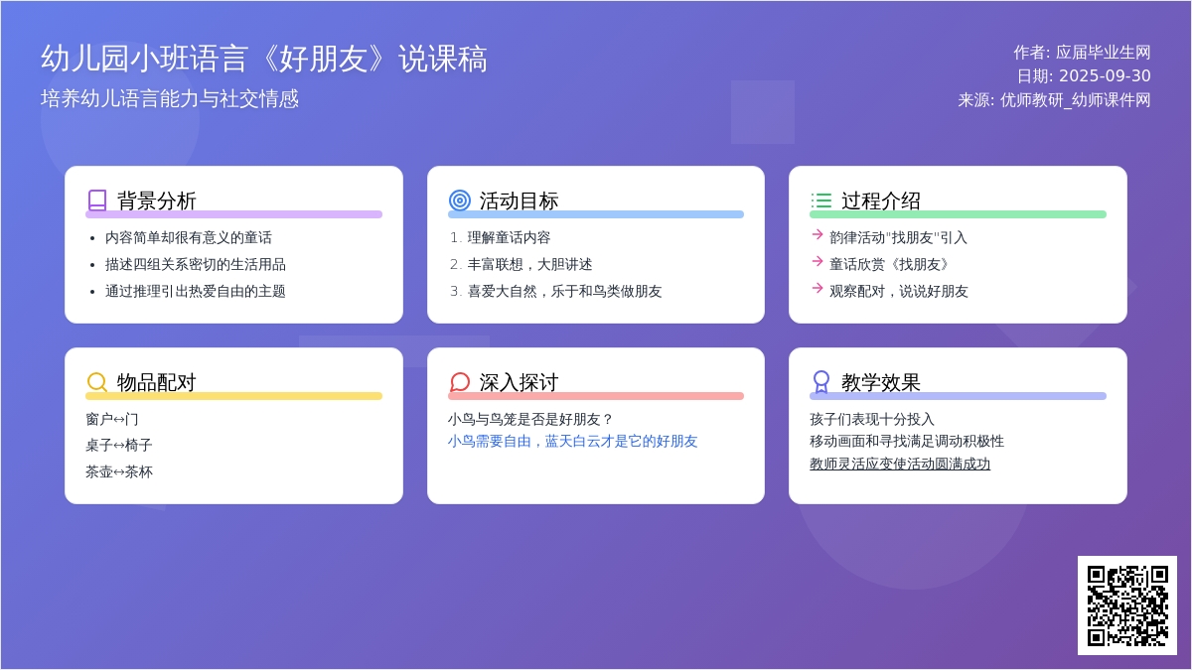This screenshot has width=1192, height=670.
Task: Click the magnifier icon beside 物品配对
Action: coord(97,382)
